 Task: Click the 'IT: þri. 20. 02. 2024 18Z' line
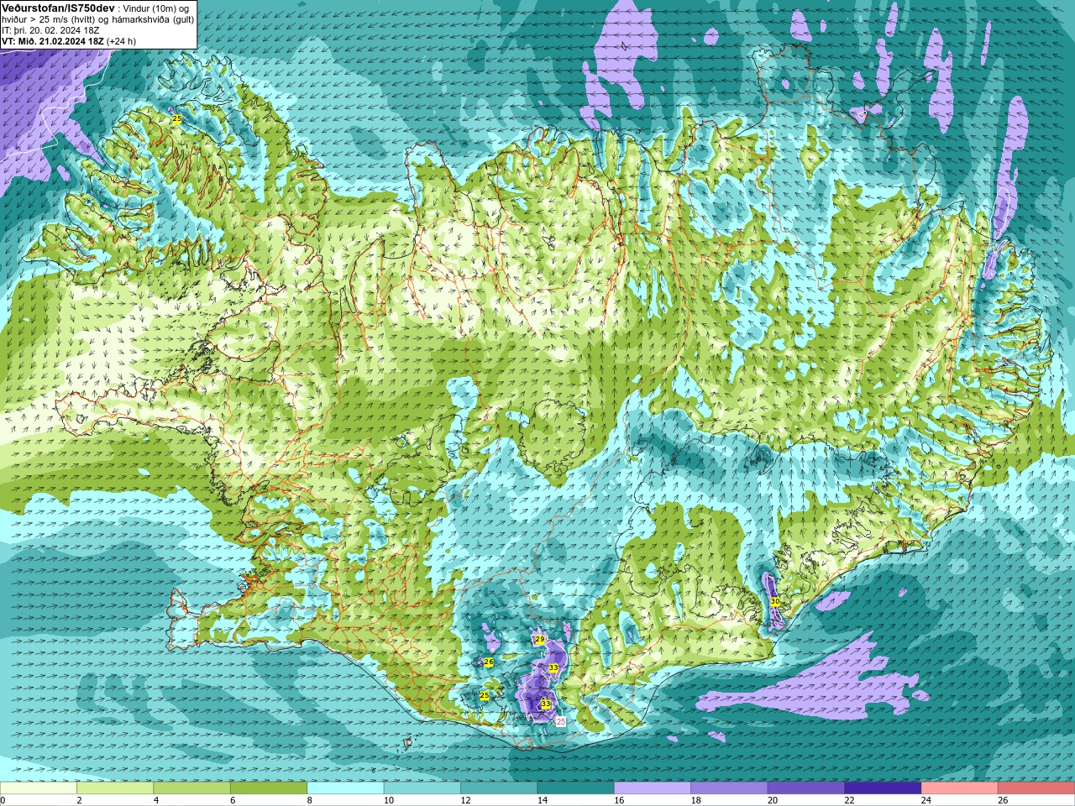tap(50, 30)
